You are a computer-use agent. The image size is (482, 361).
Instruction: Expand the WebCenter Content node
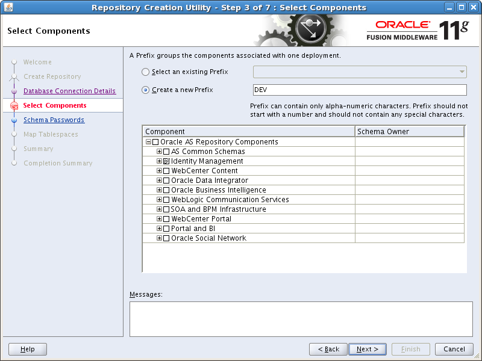(x=159, y=171)
